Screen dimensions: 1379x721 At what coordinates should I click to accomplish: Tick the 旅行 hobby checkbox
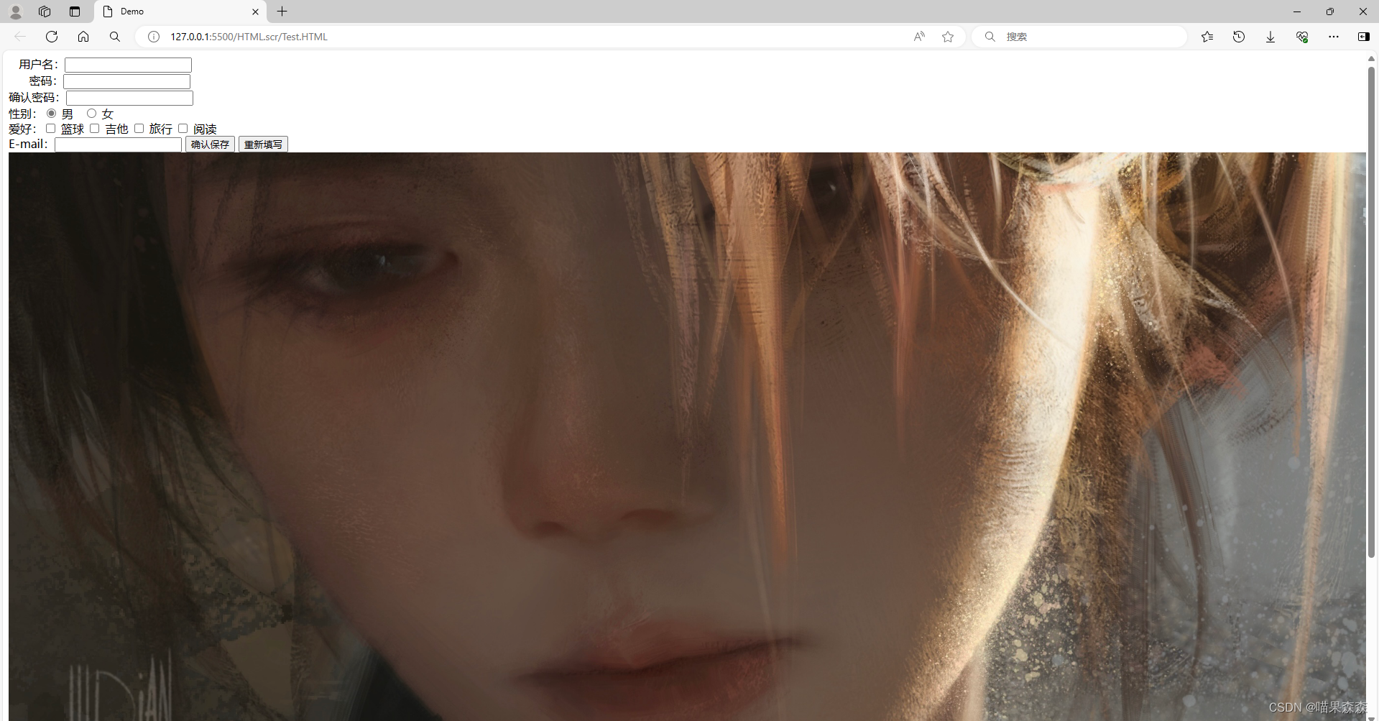(139, 129)
